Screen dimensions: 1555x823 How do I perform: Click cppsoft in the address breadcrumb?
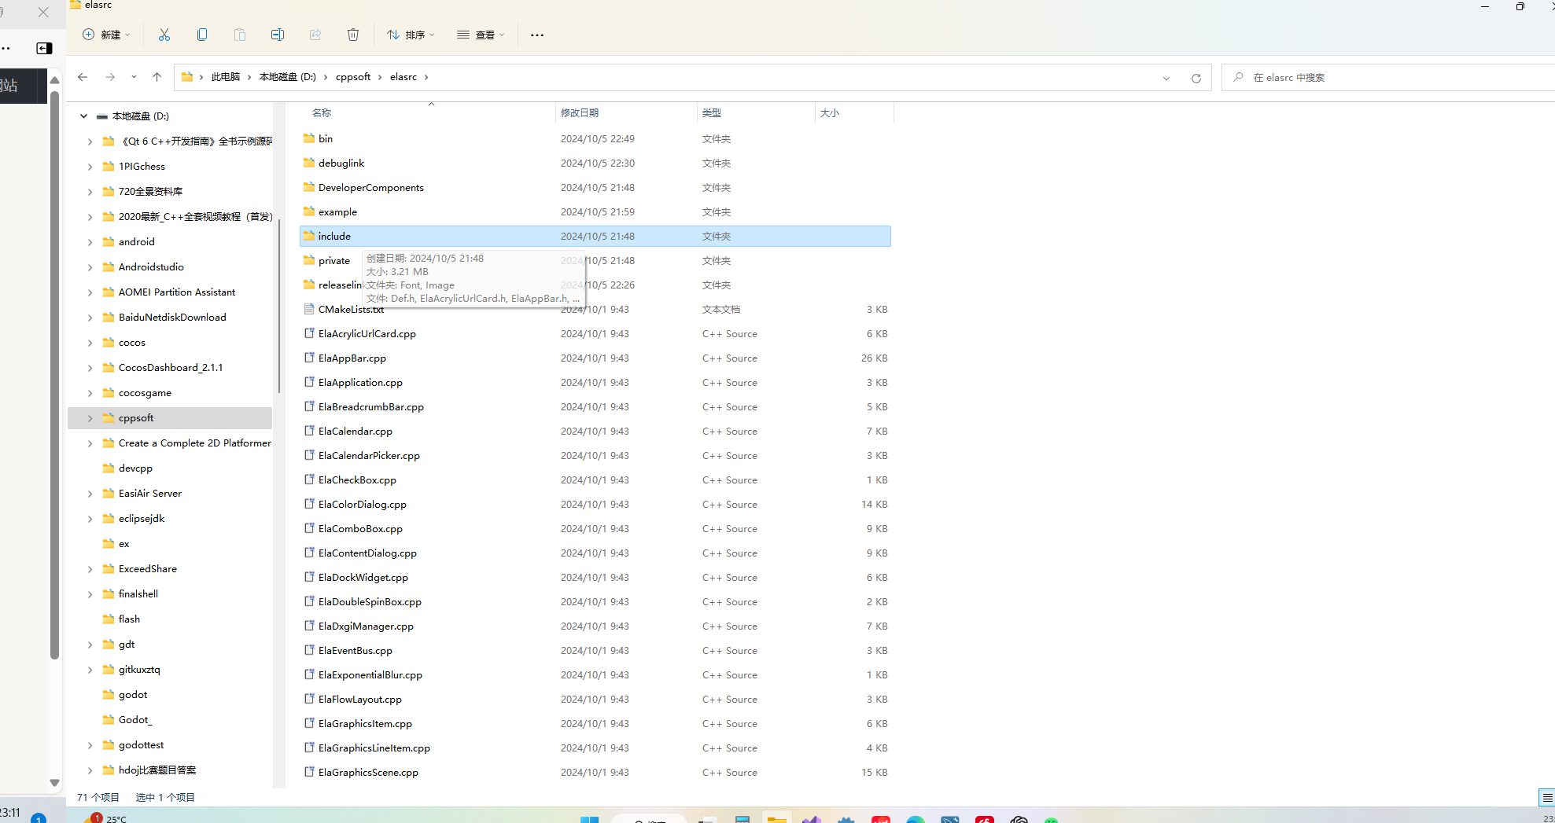(x=353, y=77)
